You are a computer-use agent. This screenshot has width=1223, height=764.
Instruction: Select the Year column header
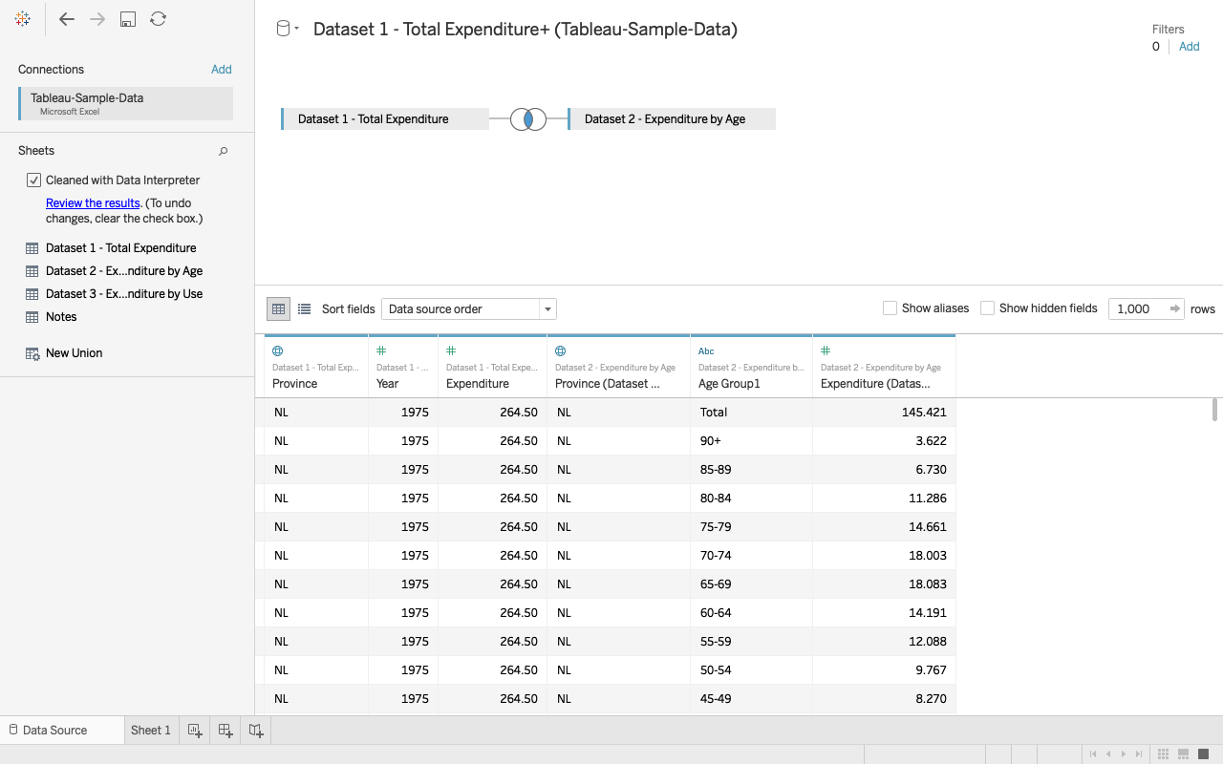tap(403, 367)
